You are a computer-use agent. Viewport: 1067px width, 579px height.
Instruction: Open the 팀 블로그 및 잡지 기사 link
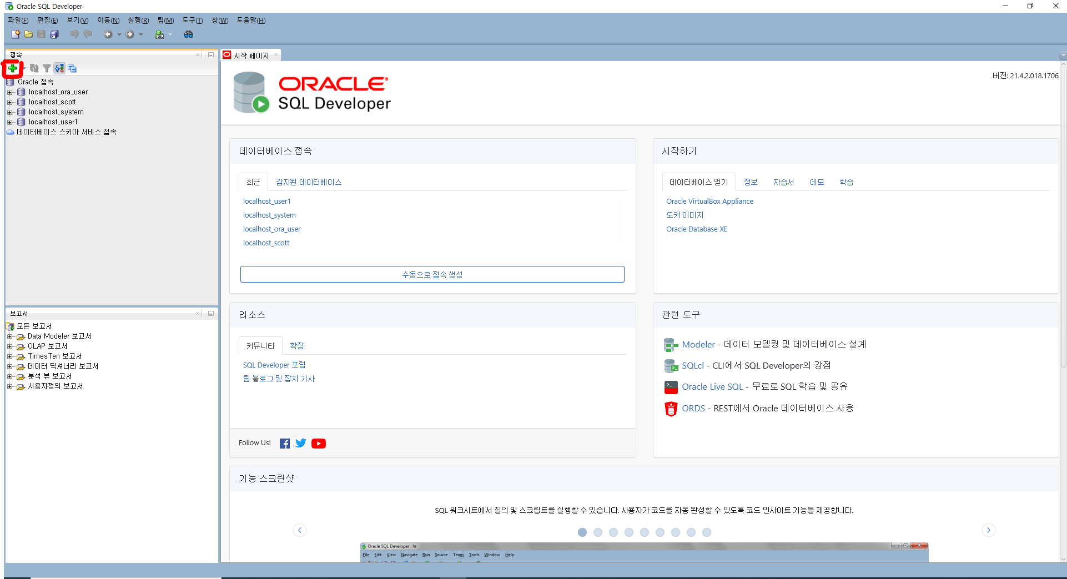tap(279, 379)
